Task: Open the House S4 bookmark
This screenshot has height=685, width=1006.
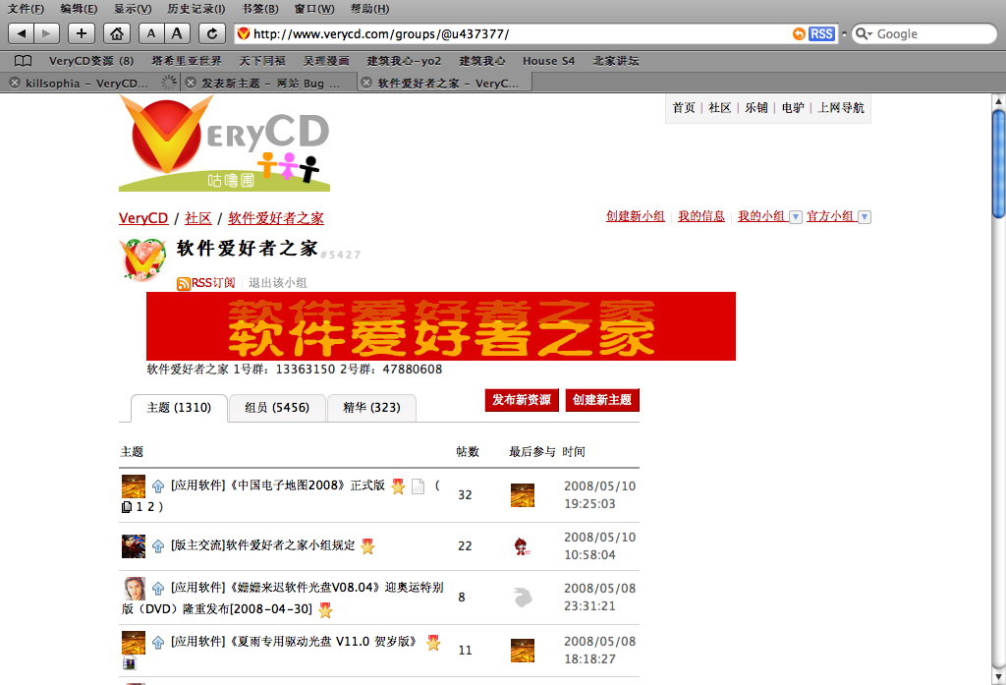Action: coord(548,61)
